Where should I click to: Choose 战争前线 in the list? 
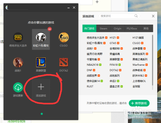tap(137, 70)
